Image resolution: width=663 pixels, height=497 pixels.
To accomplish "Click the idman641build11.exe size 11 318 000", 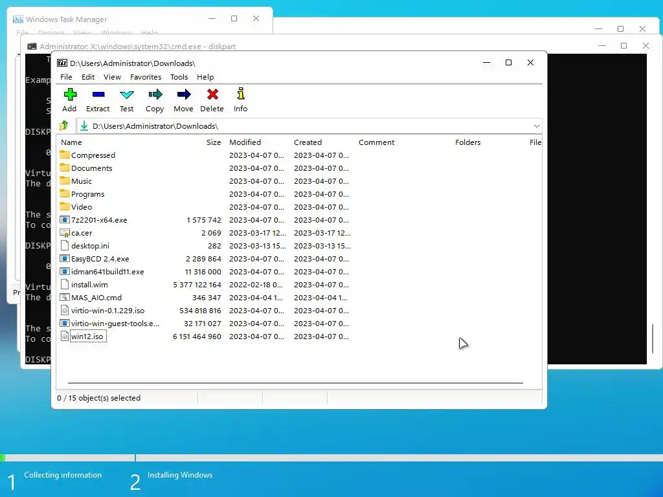I will point(203,272).
